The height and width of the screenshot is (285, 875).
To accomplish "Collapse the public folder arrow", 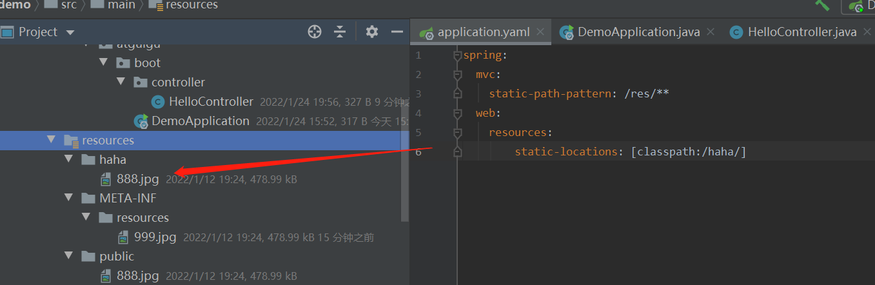I will pos(68,256).
